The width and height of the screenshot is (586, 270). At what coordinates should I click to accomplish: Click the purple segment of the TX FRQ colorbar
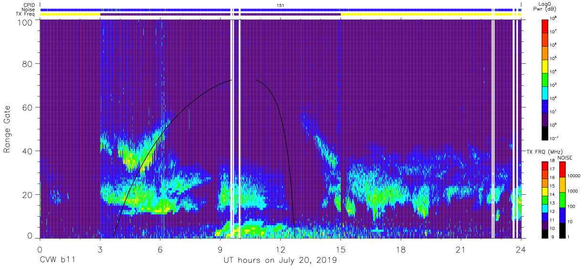coord(545,225)
